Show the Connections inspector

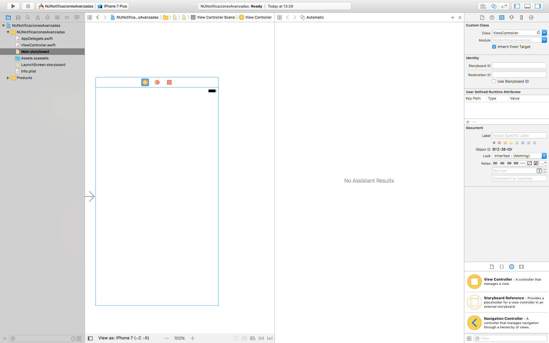(x=531, y=17)
